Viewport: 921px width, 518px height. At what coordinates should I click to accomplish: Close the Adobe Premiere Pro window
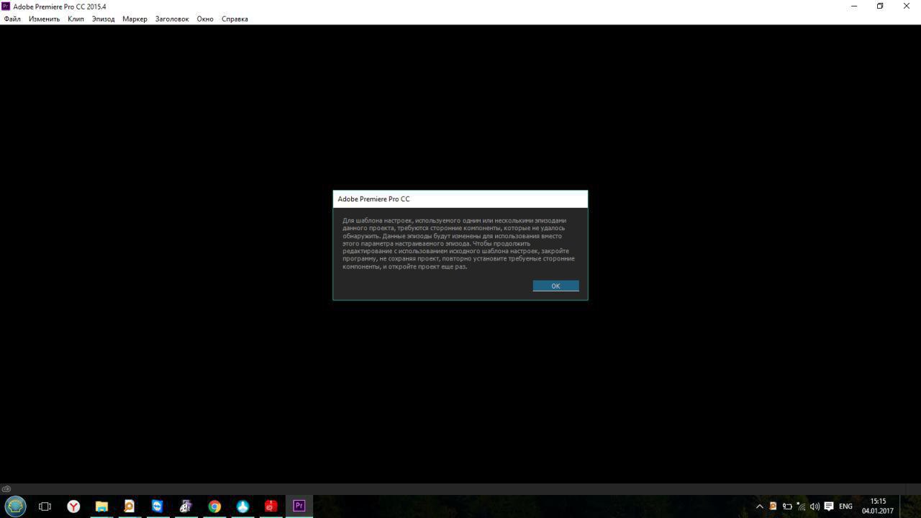pyautogui.click(x=906, y=6)
